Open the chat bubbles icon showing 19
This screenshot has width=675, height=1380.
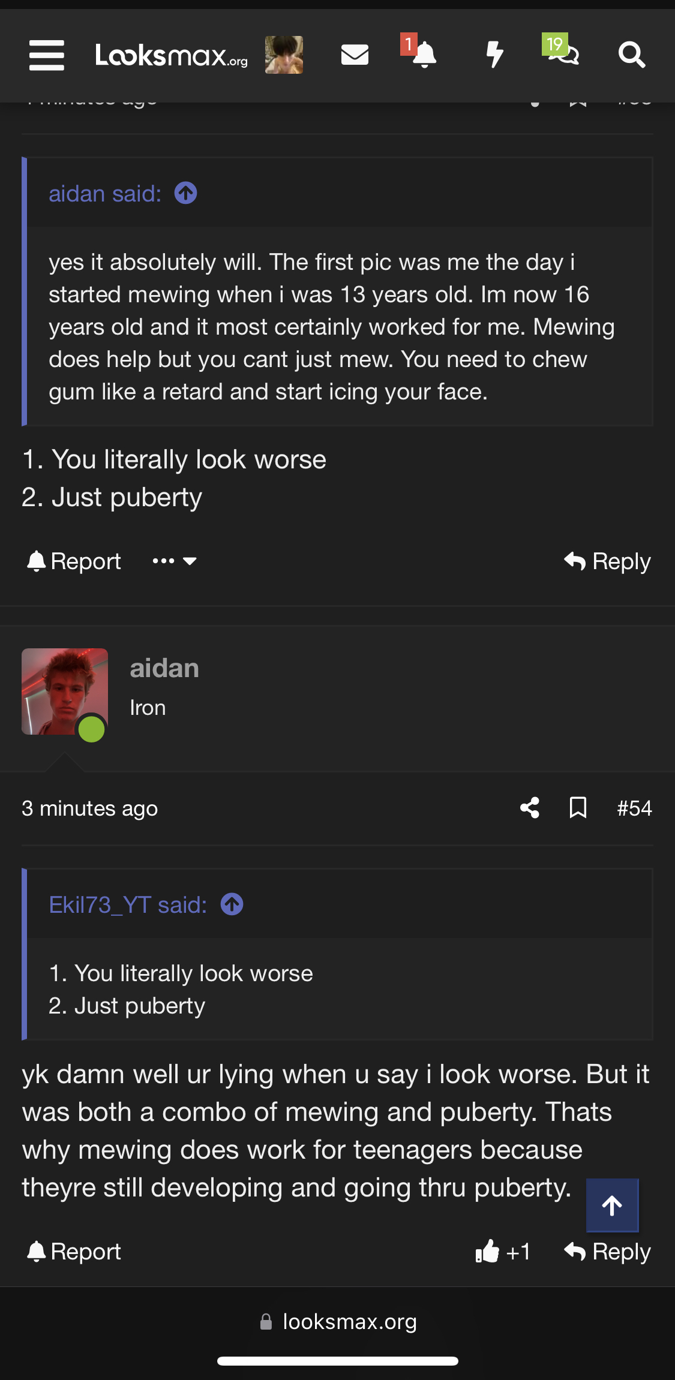(x=561, y=50)
